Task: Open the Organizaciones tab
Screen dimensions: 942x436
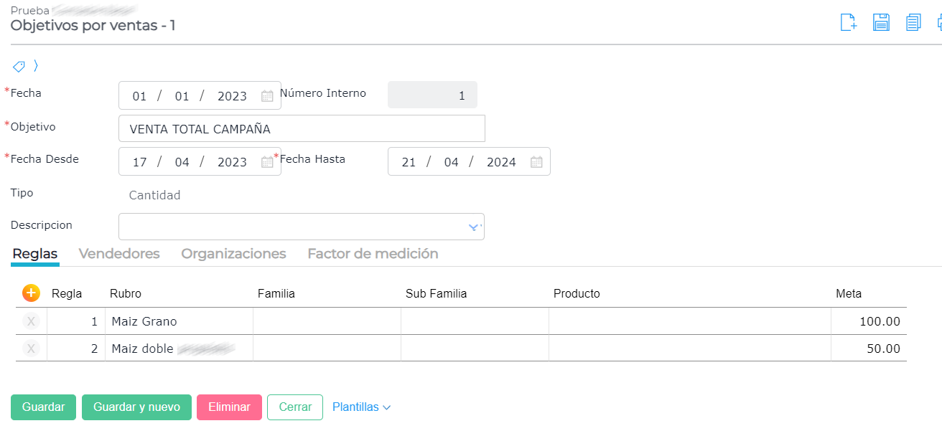Action: (x=233, y=254)
